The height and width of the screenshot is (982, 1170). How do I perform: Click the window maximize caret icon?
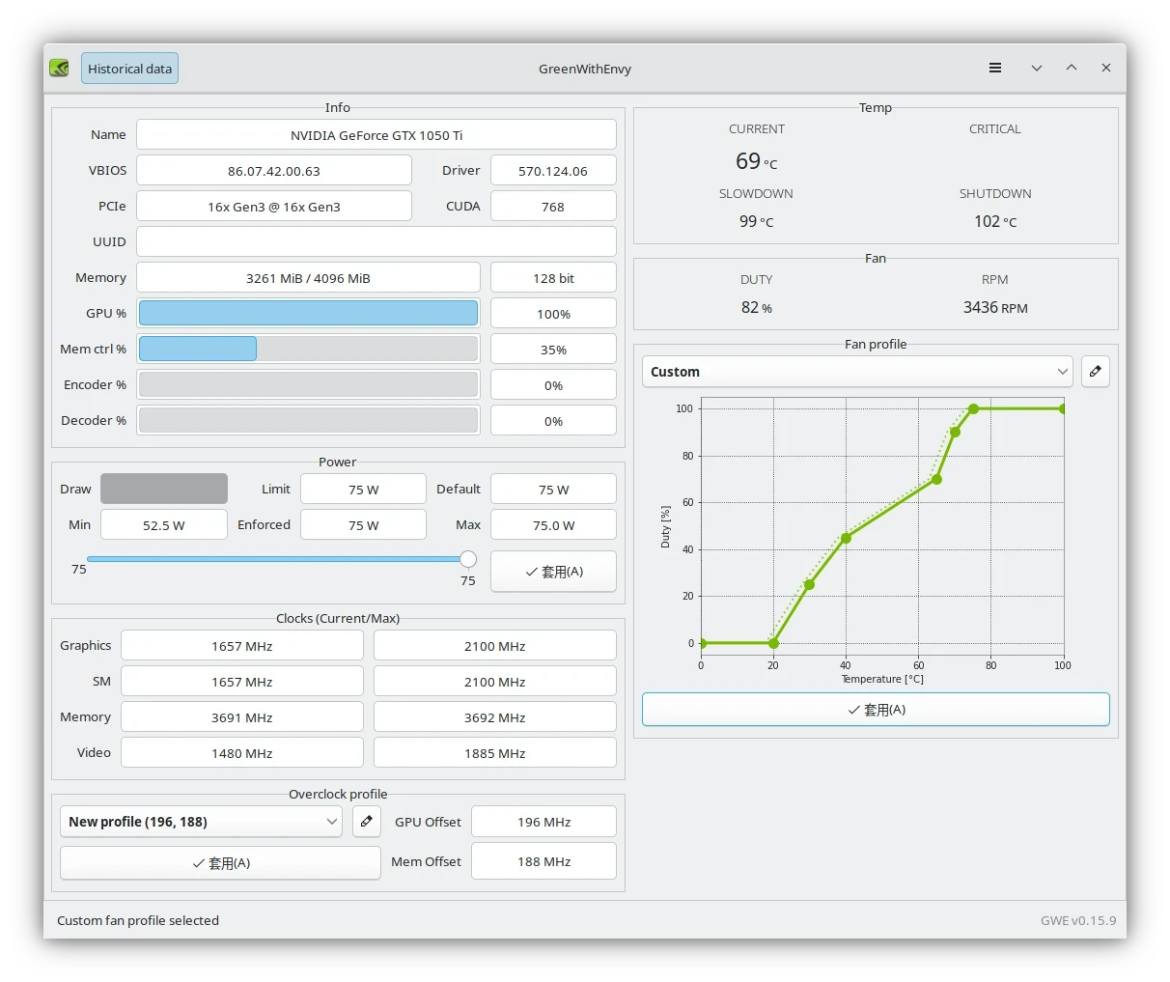point(1072,69)
